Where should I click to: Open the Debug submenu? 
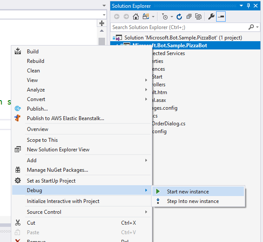pos(81,190)
